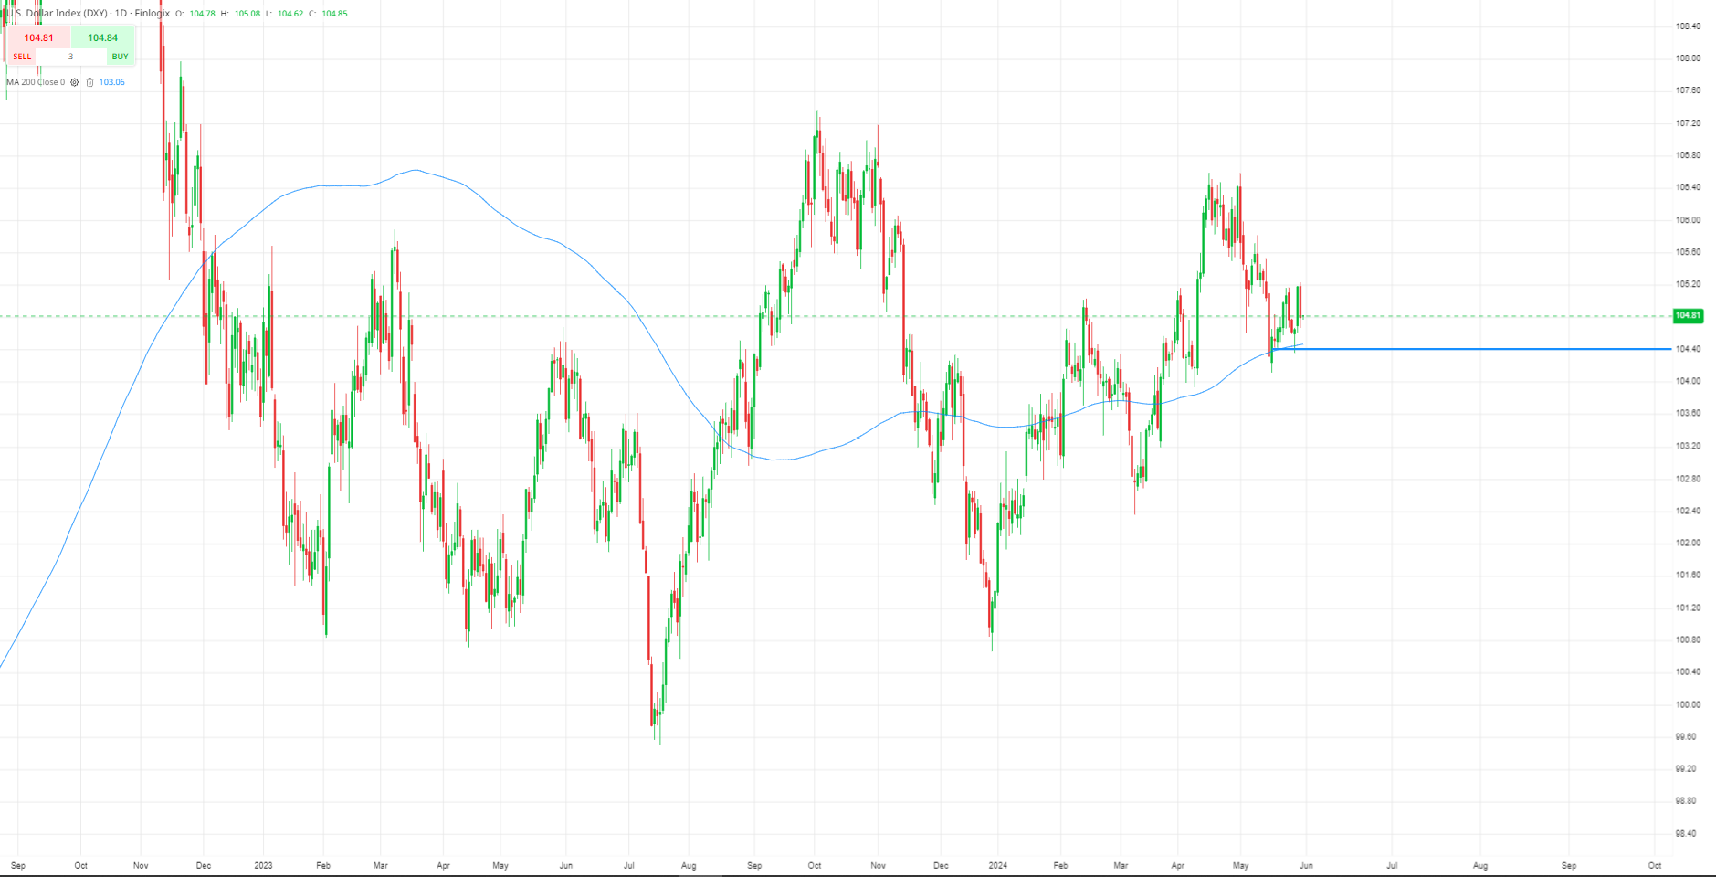Select the MA 200 Close indicator label
Viewport: 1716px width, 877px height.
click(x=36, y=82)
